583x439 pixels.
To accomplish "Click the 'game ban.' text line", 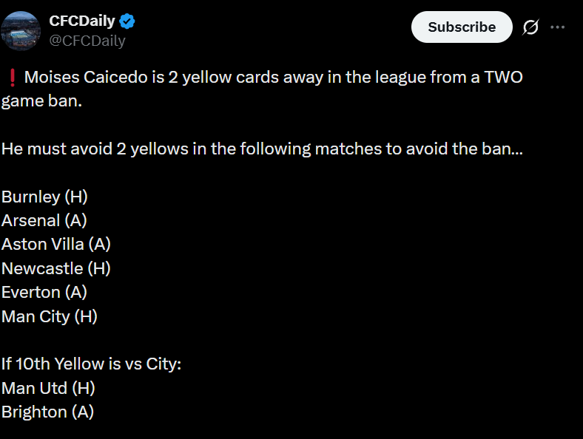I will pyautogui.click(x=41, y=101).
